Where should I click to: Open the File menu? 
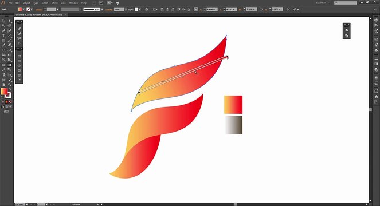pyautogui.click(x=10, y=3)
